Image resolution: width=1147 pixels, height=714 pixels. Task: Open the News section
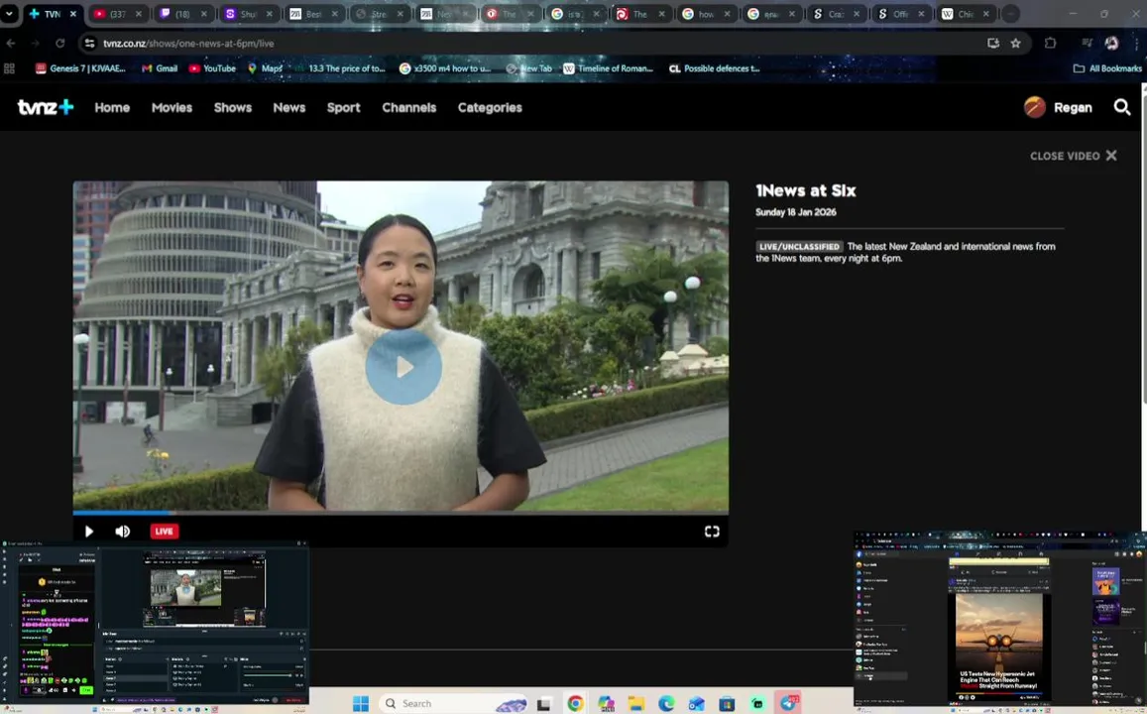coord(288,107)
